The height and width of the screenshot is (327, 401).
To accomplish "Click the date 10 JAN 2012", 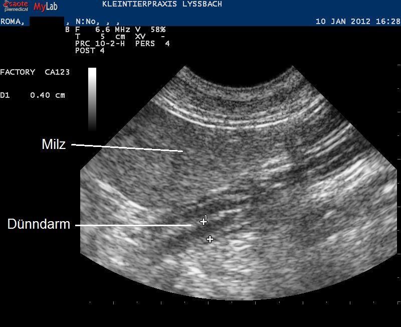I will 343,22.
